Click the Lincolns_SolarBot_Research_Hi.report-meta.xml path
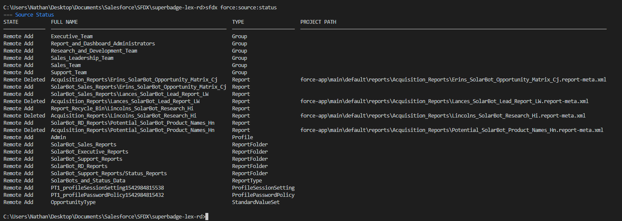 point(443,116)
